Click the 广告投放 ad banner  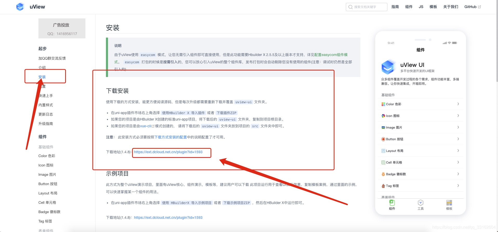click(x=62, y=29)
